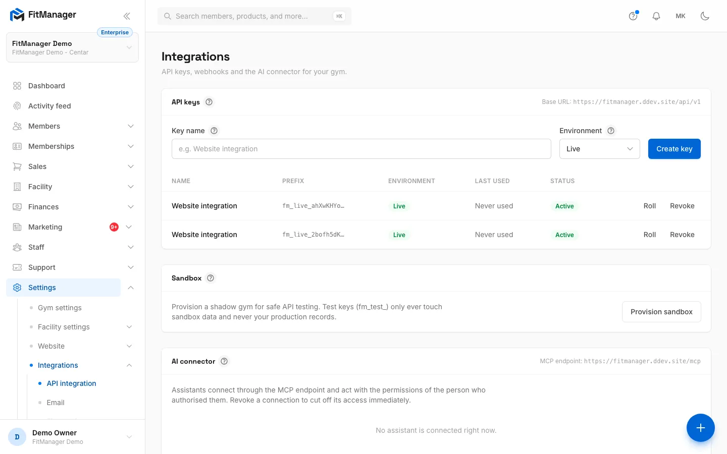
Task: Expand the Finances section chevron
Action: tap(131, 207)
